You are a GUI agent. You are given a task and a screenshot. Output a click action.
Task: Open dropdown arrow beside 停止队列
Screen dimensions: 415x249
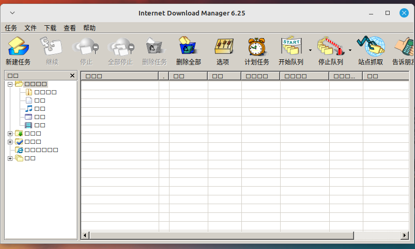point(350,51)
